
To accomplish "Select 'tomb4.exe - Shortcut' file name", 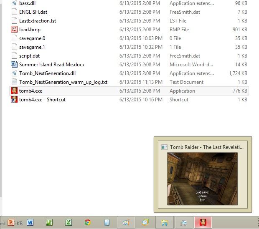I will click(42, 100).
